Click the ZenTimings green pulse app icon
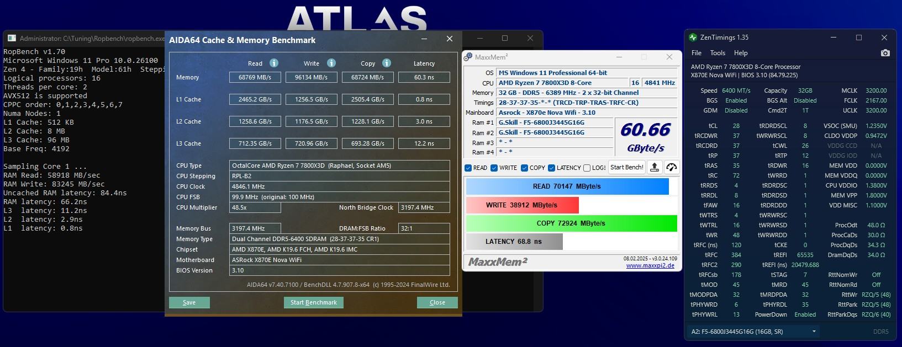The image size is (902, 347). (x=693, y=38)
